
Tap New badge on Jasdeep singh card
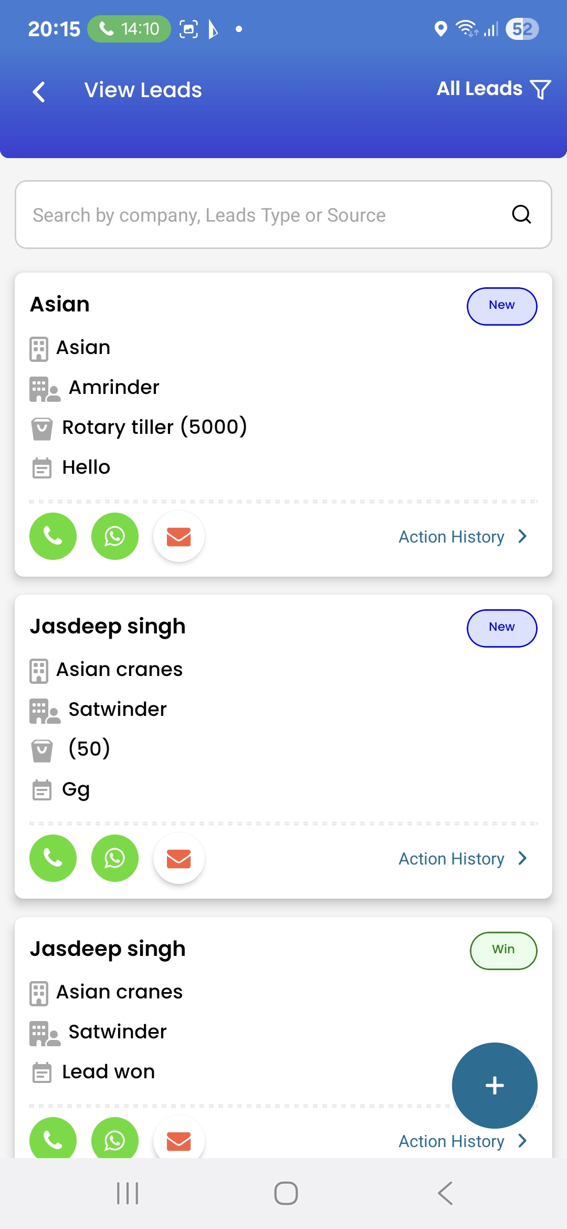click(502, 628)
